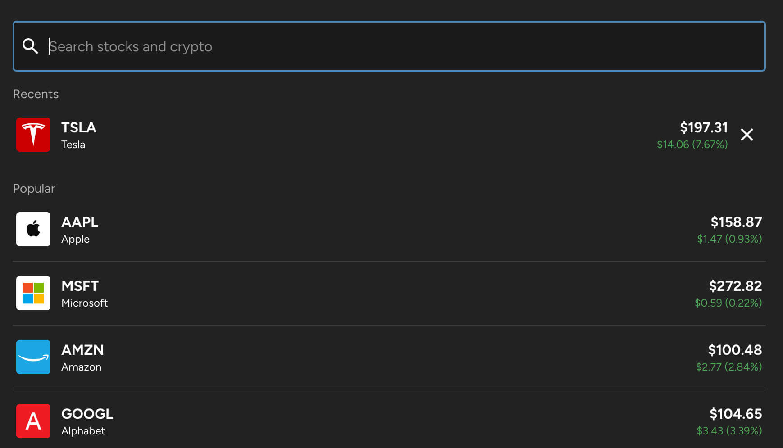Choose the AMZN ticker label
Image resolution: width=783 pixels, height=448 pixels.
[x=82, y=350]
